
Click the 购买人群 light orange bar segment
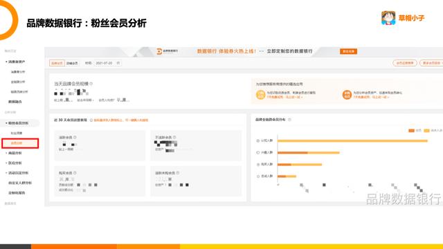pyautogui.click(x=307, y=165)
